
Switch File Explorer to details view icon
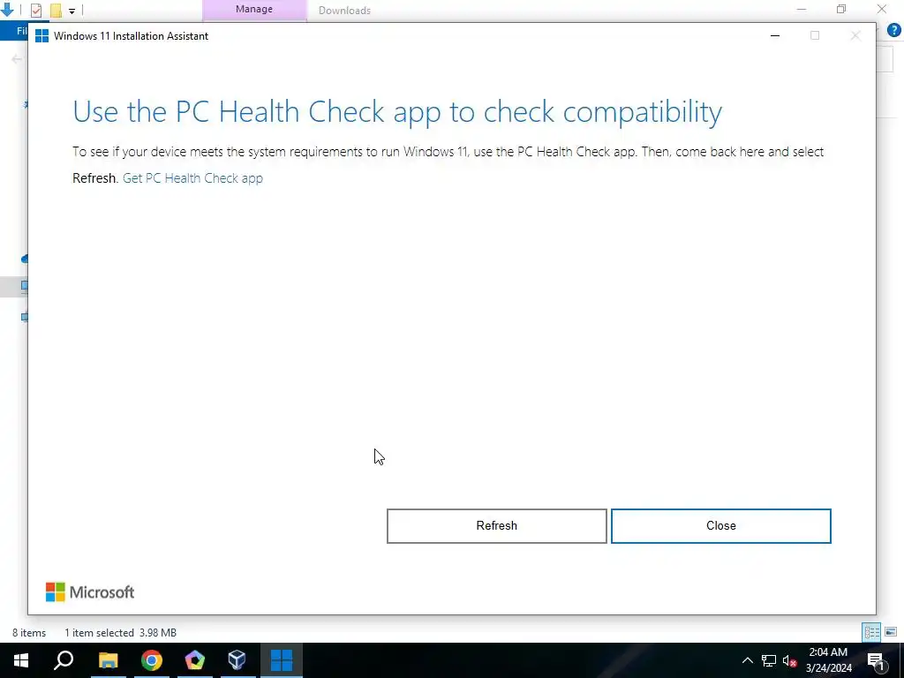pyautogui.click(x=870, y=632)
